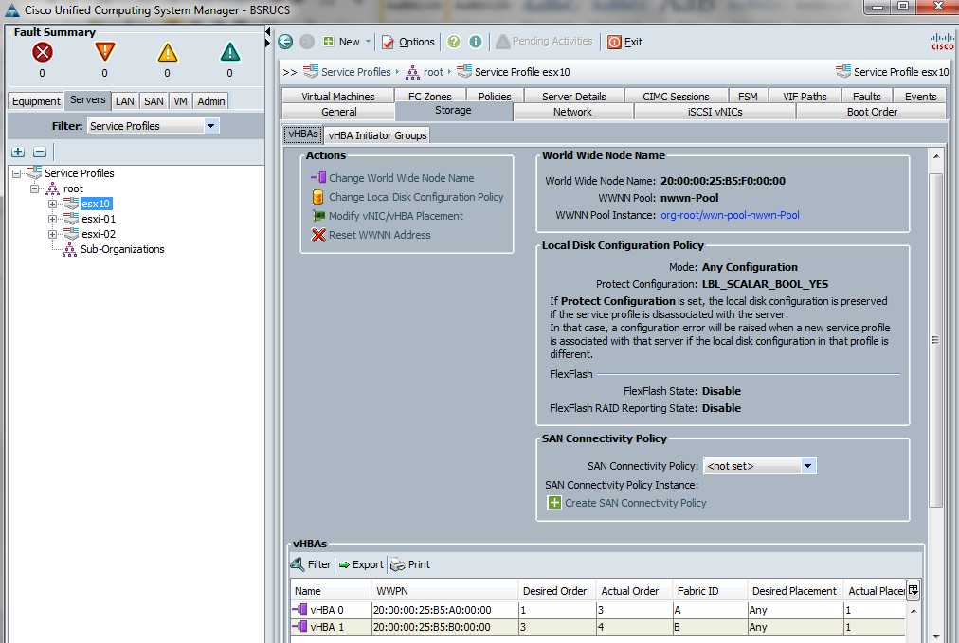Click the Storage pane vertical scrollbar
The width and height of the screenshot is (959, 643).
[x=935, y=340]
